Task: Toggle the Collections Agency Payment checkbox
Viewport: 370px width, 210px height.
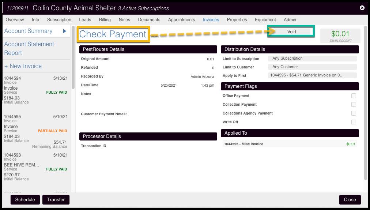Action: point(354,113)
